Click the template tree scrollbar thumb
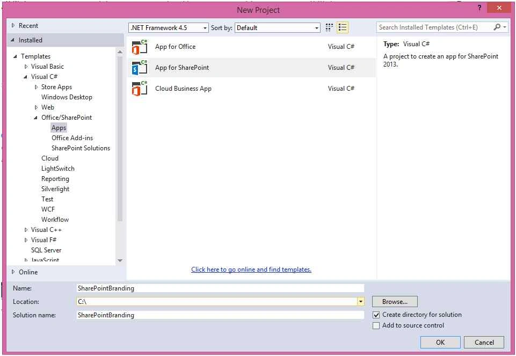516x356 pixels. coord(120,138)
